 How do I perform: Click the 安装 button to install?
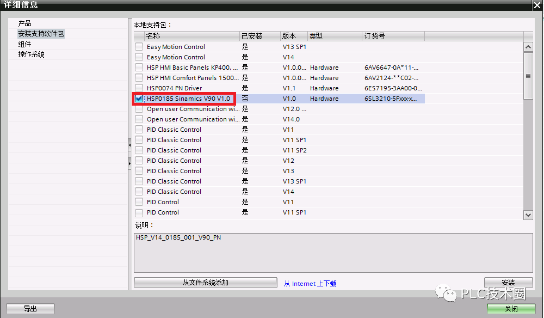(x=508, y=283)
